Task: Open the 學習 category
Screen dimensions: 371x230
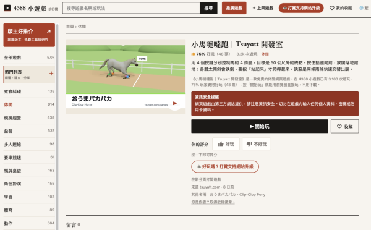Action: pos(29,197)
